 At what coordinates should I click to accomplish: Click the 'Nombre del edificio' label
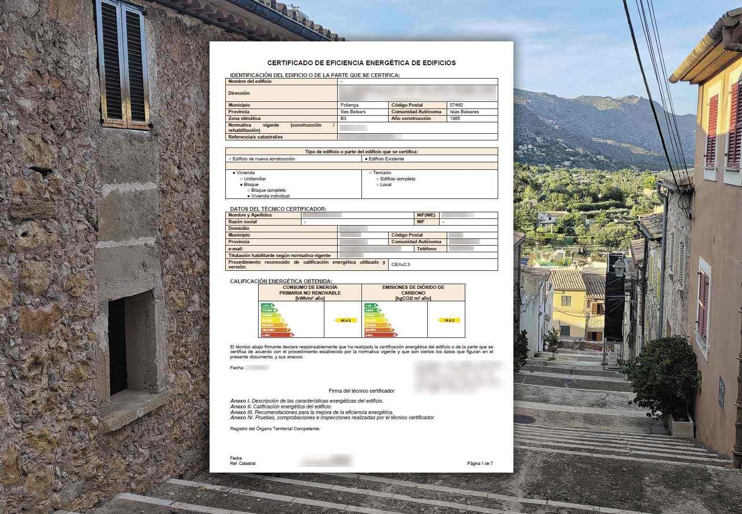pos(250,81)
